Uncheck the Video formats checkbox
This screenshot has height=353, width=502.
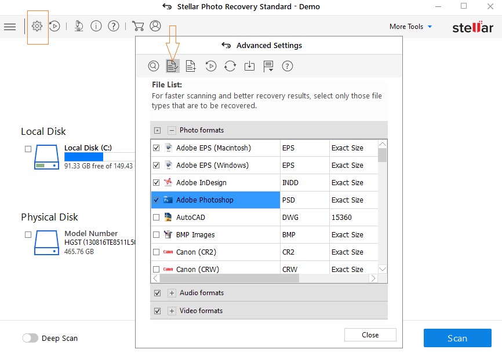click(157, 311)
